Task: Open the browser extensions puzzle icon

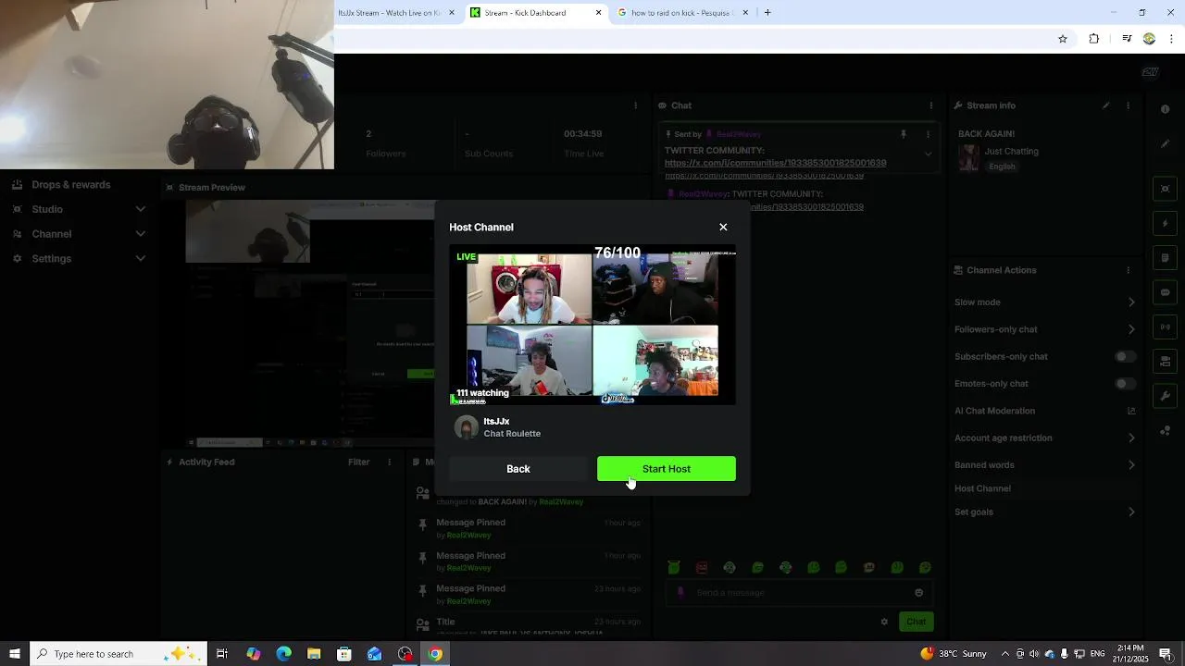Action: point(1094,39)
